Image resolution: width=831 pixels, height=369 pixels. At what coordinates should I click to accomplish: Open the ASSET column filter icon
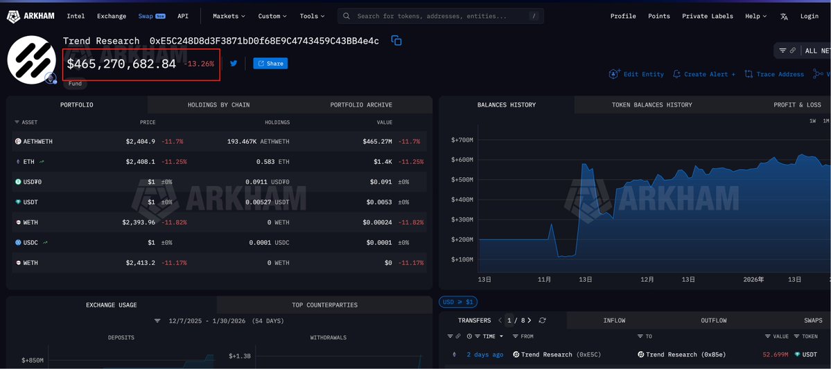click(17, 123)
